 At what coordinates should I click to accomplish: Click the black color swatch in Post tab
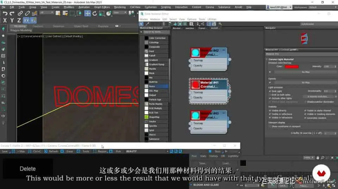[x=243, y=163]
